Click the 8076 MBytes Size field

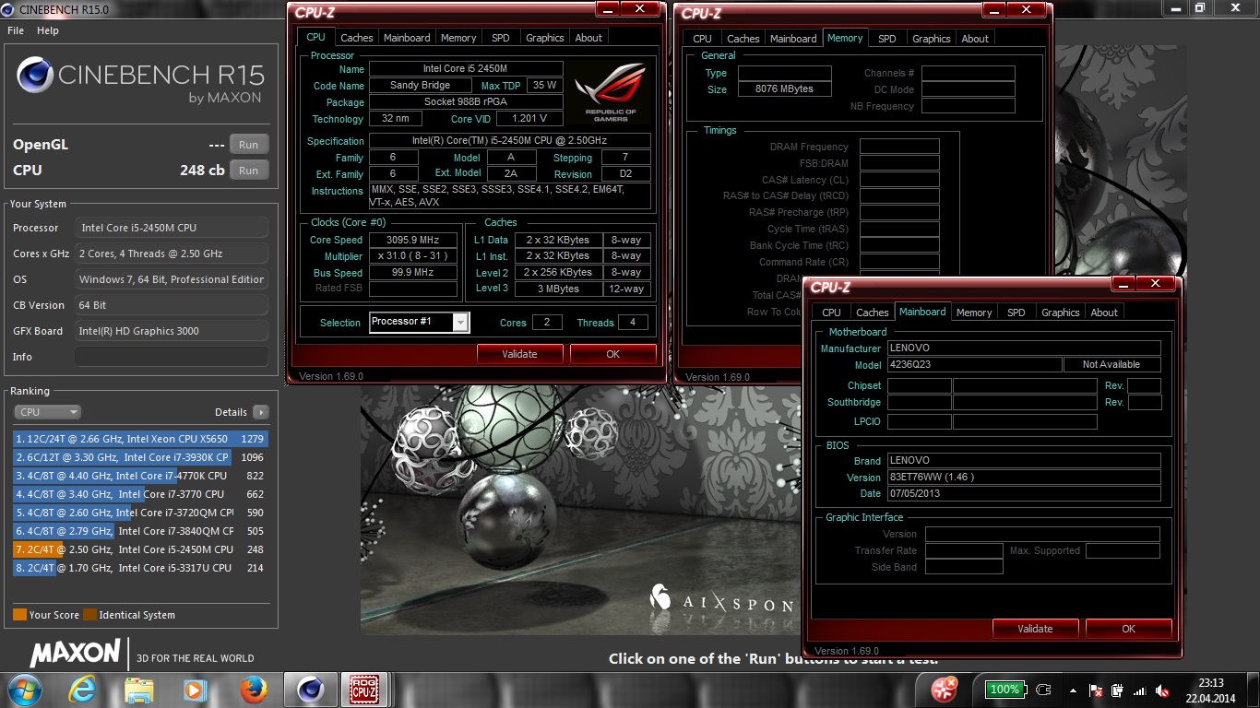point(784,89)
